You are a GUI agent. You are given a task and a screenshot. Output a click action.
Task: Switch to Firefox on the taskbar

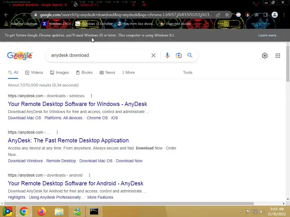41,211
